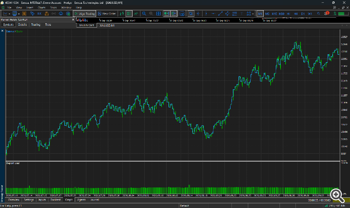Expand the new chart dropdown arrow
This screenshot has width=350, height=208.
pyautogui.click(x=9, y=14)
